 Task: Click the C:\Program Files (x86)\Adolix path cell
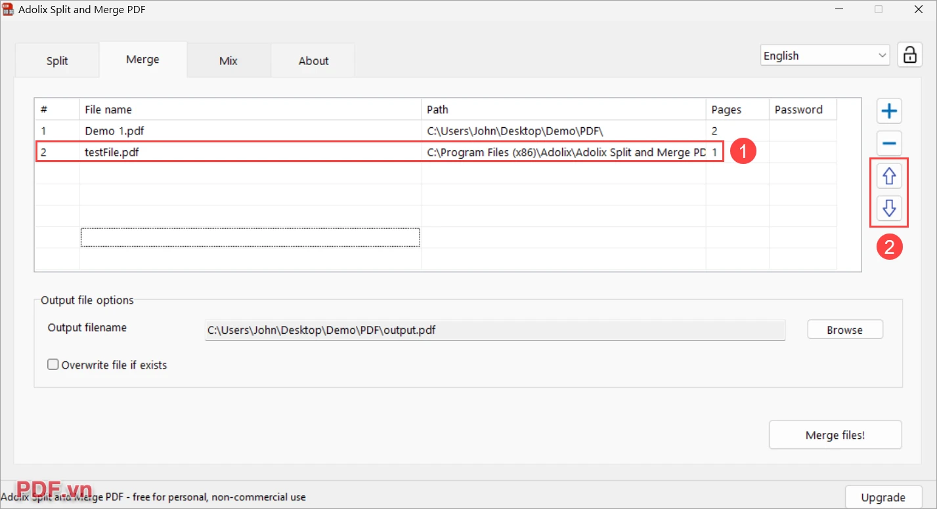click(x=563, y=153)
